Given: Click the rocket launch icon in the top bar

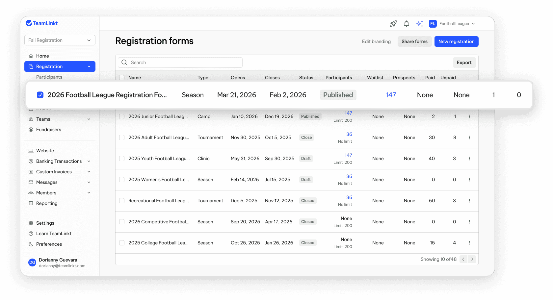Looking at the screenshot, I should (x=393, y=23).
